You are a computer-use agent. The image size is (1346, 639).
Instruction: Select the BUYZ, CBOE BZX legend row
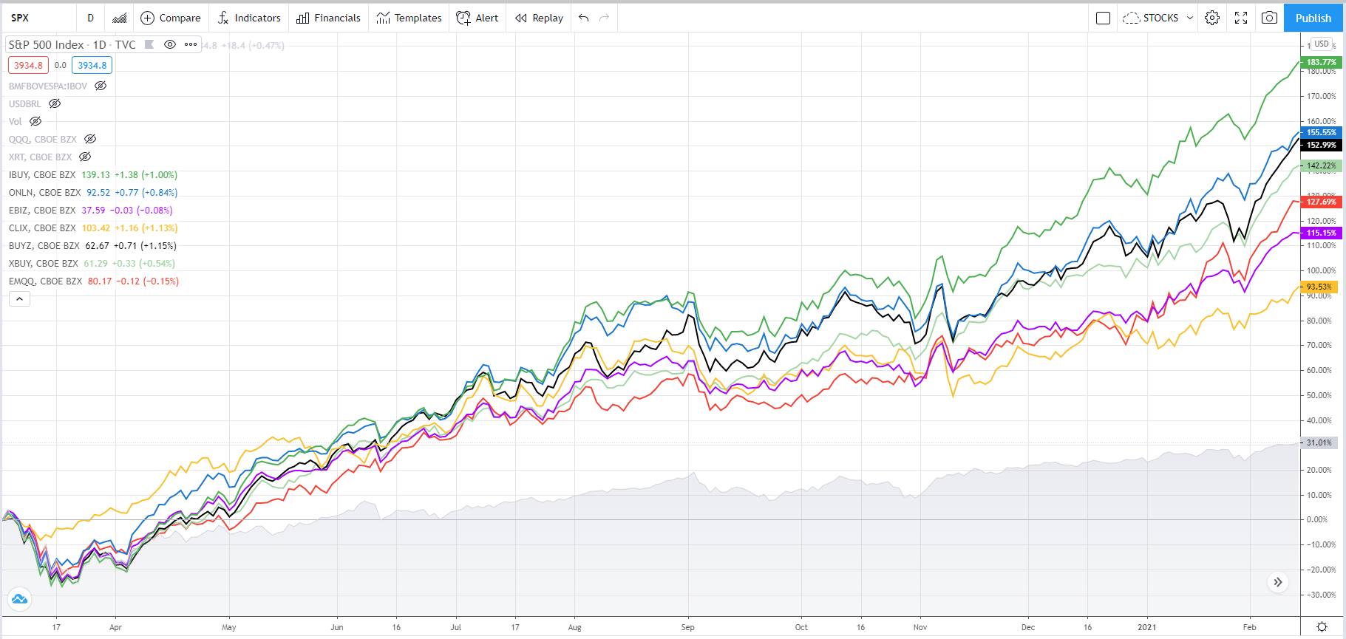coord(92,246)
